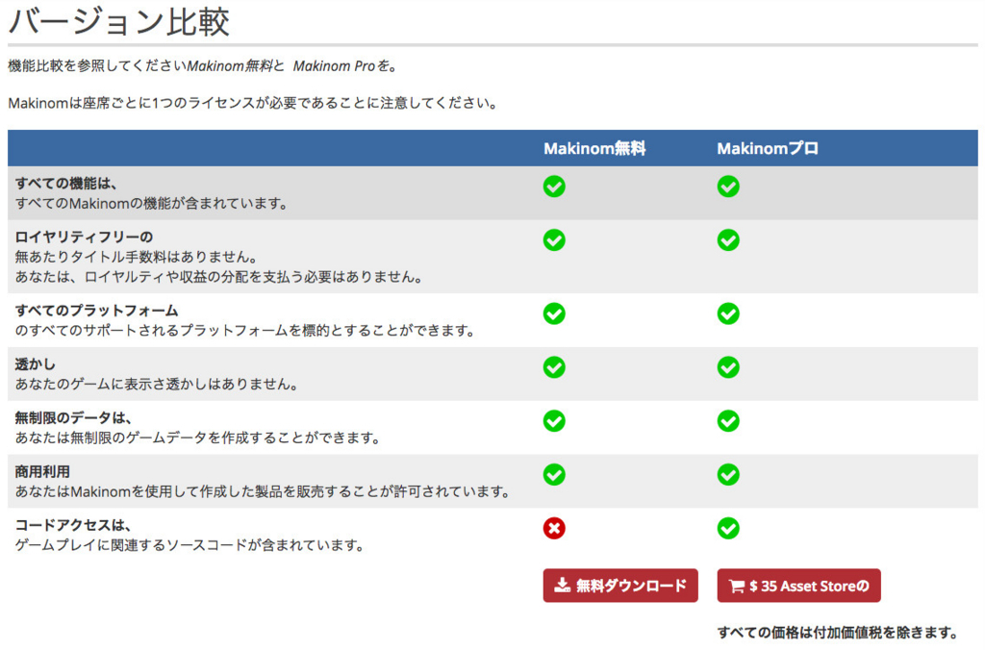Click green check for 透かし in Makinomプロ
985x650 pixels.
click(x=728, y=367)
